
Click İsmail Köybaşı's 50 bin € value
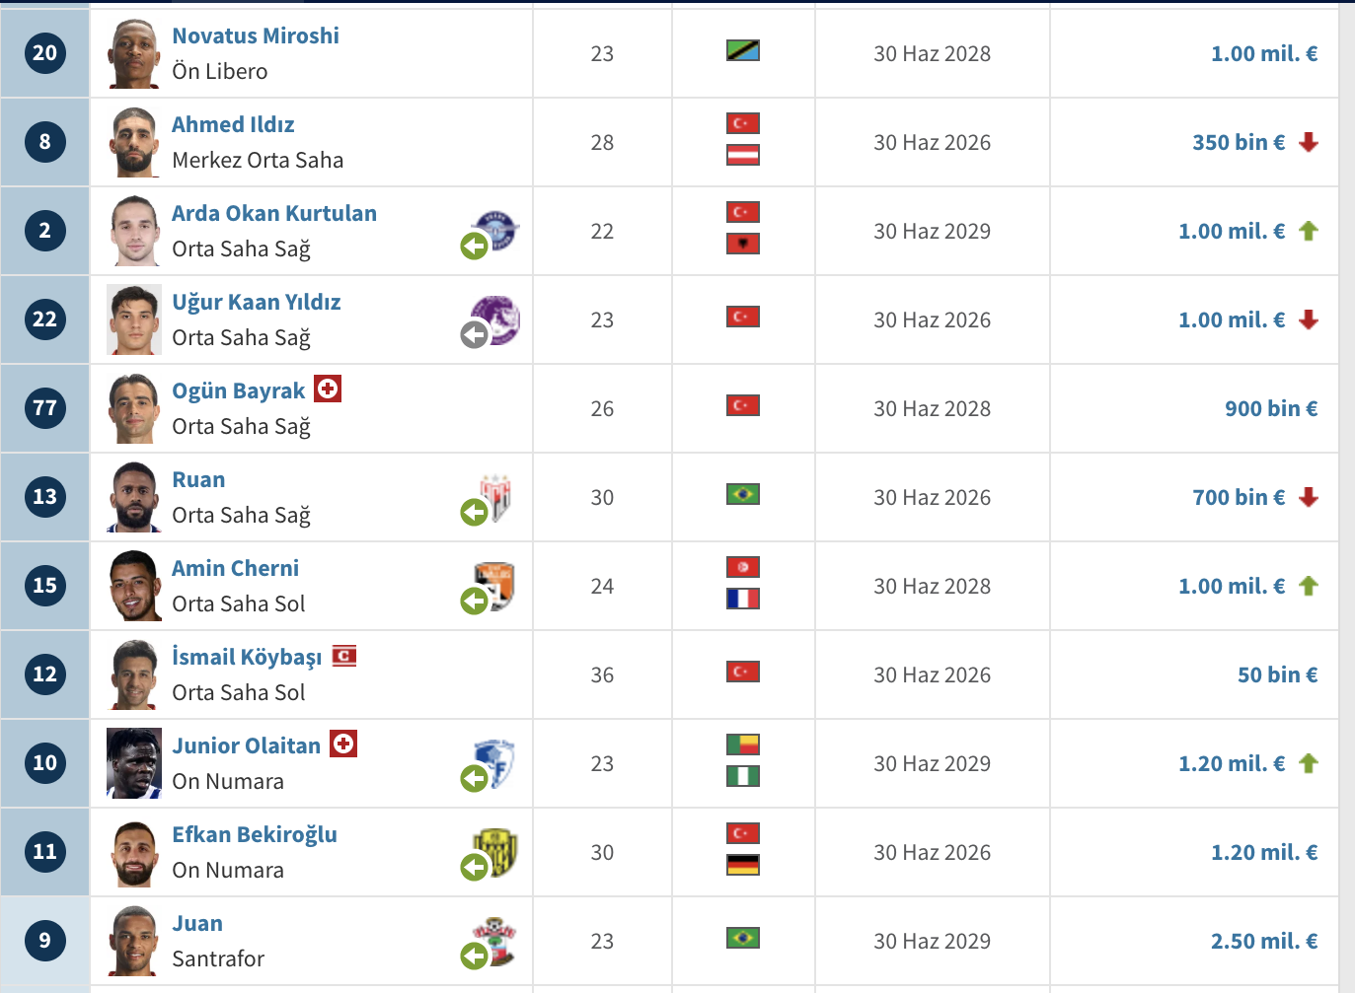(1277, 674)
